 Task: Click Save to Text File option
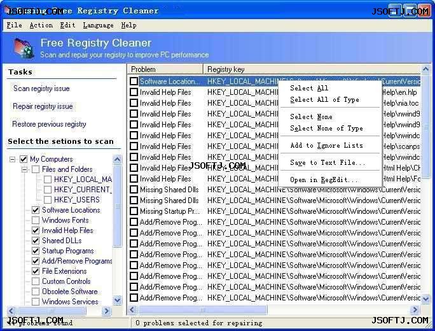(x=328, y=162)
